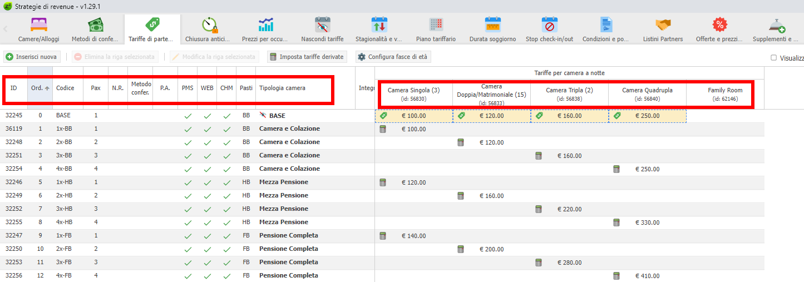This screenshot has width=804, height=282.
Task: Open Prezzi per occupazione chart icon
Action: point(265,25)
